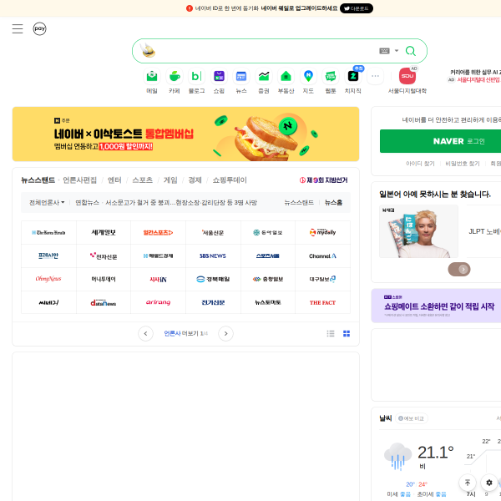Open the Japanese ad thumbnail image
The height and width of the screenshot is (501, 501).
418,231
